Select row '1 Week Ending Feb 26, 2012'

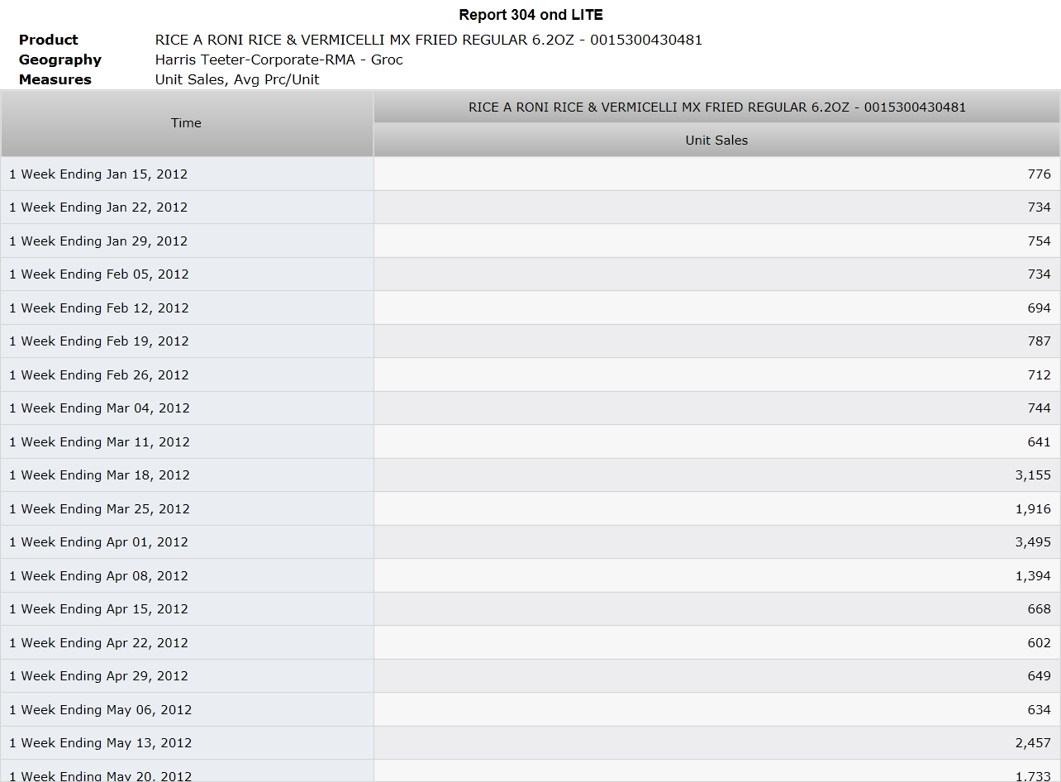pyautogui.click(x=530, y=375)
